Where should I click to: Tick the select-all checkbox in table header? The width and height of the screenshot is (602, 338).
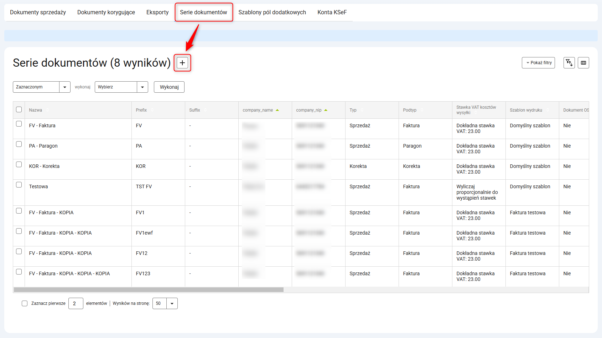[19, 109]
